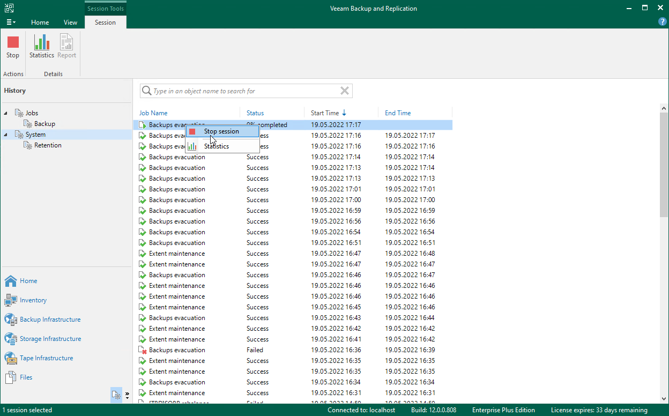This screenshot has width=669, height=416.
Task: Click the object name search field
Action: click(244, 91)
